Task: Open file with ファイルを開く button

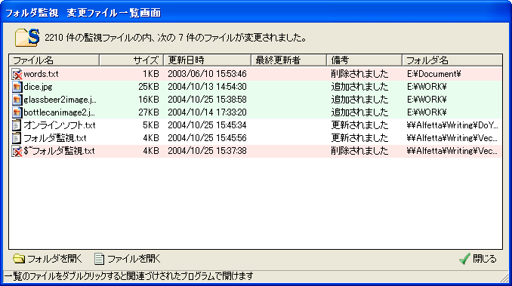Action: (128, 259)
